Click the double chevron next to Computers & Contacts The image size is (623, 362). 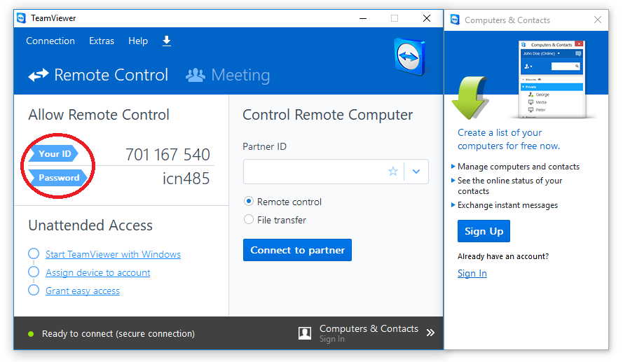click(x=430, y=333)
